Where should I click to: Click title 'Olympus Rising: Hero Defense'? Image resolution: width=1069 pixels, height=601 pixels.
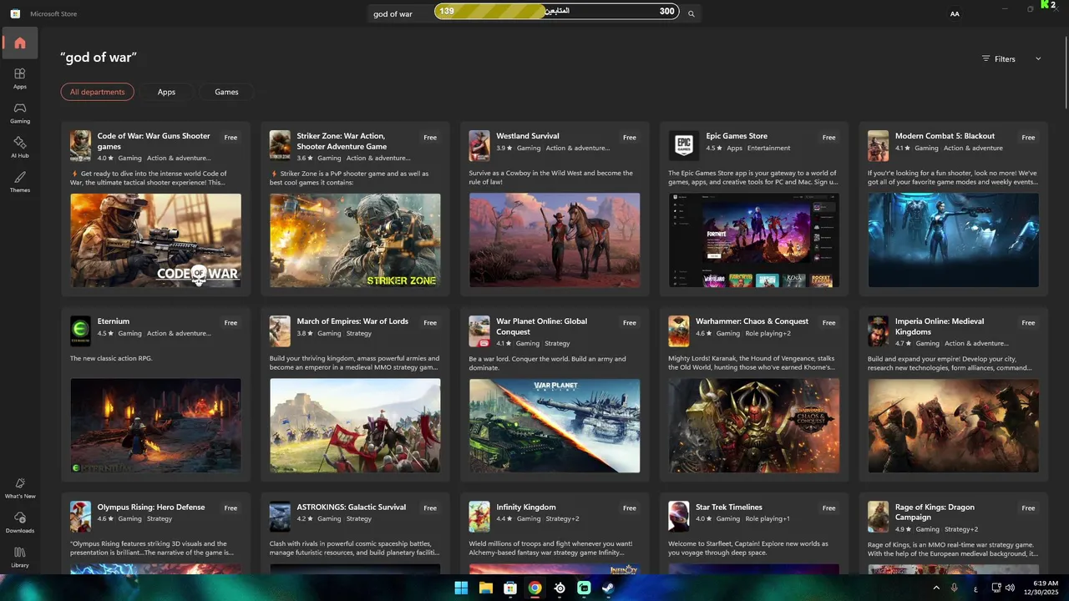tap(151, 507)
